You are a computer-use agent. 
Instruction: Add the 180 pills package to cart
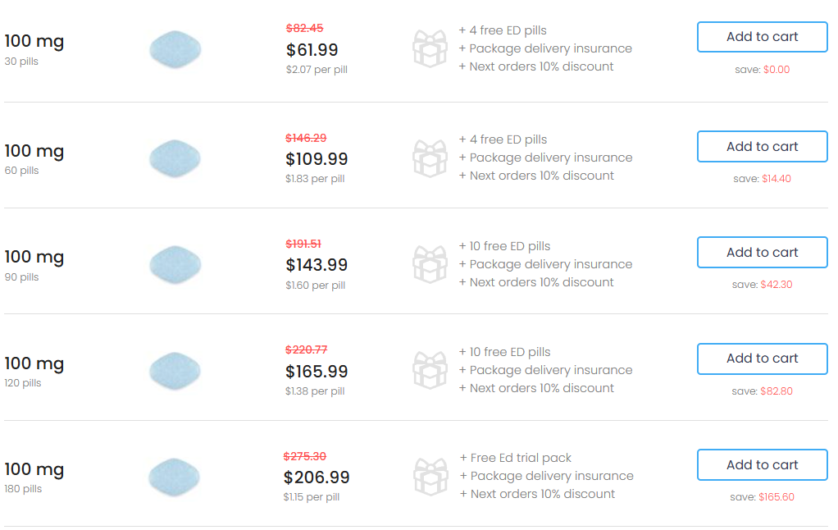[x=762, y=465]
